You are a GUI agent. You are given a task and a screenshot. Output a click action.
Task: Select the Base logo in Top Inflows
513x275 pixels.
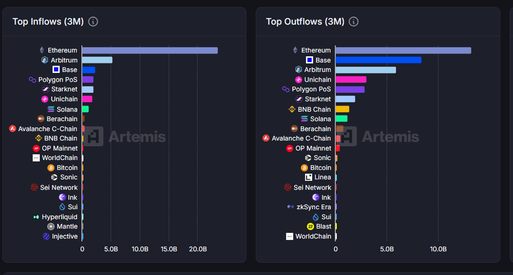(56, 70)
